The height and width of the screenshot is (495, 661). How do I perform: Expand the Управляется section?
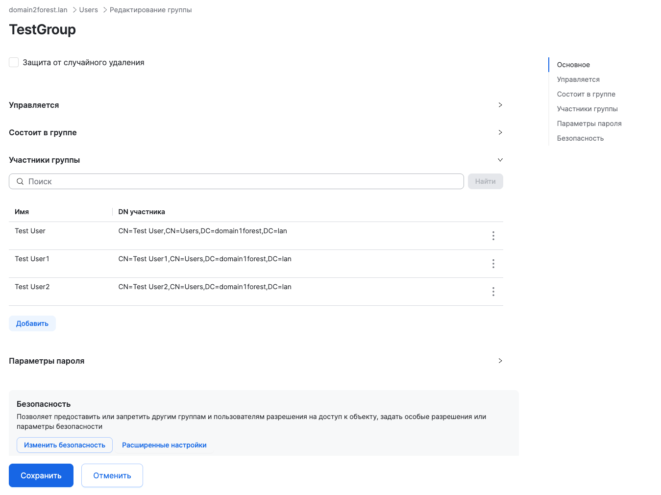pos(500,105)
